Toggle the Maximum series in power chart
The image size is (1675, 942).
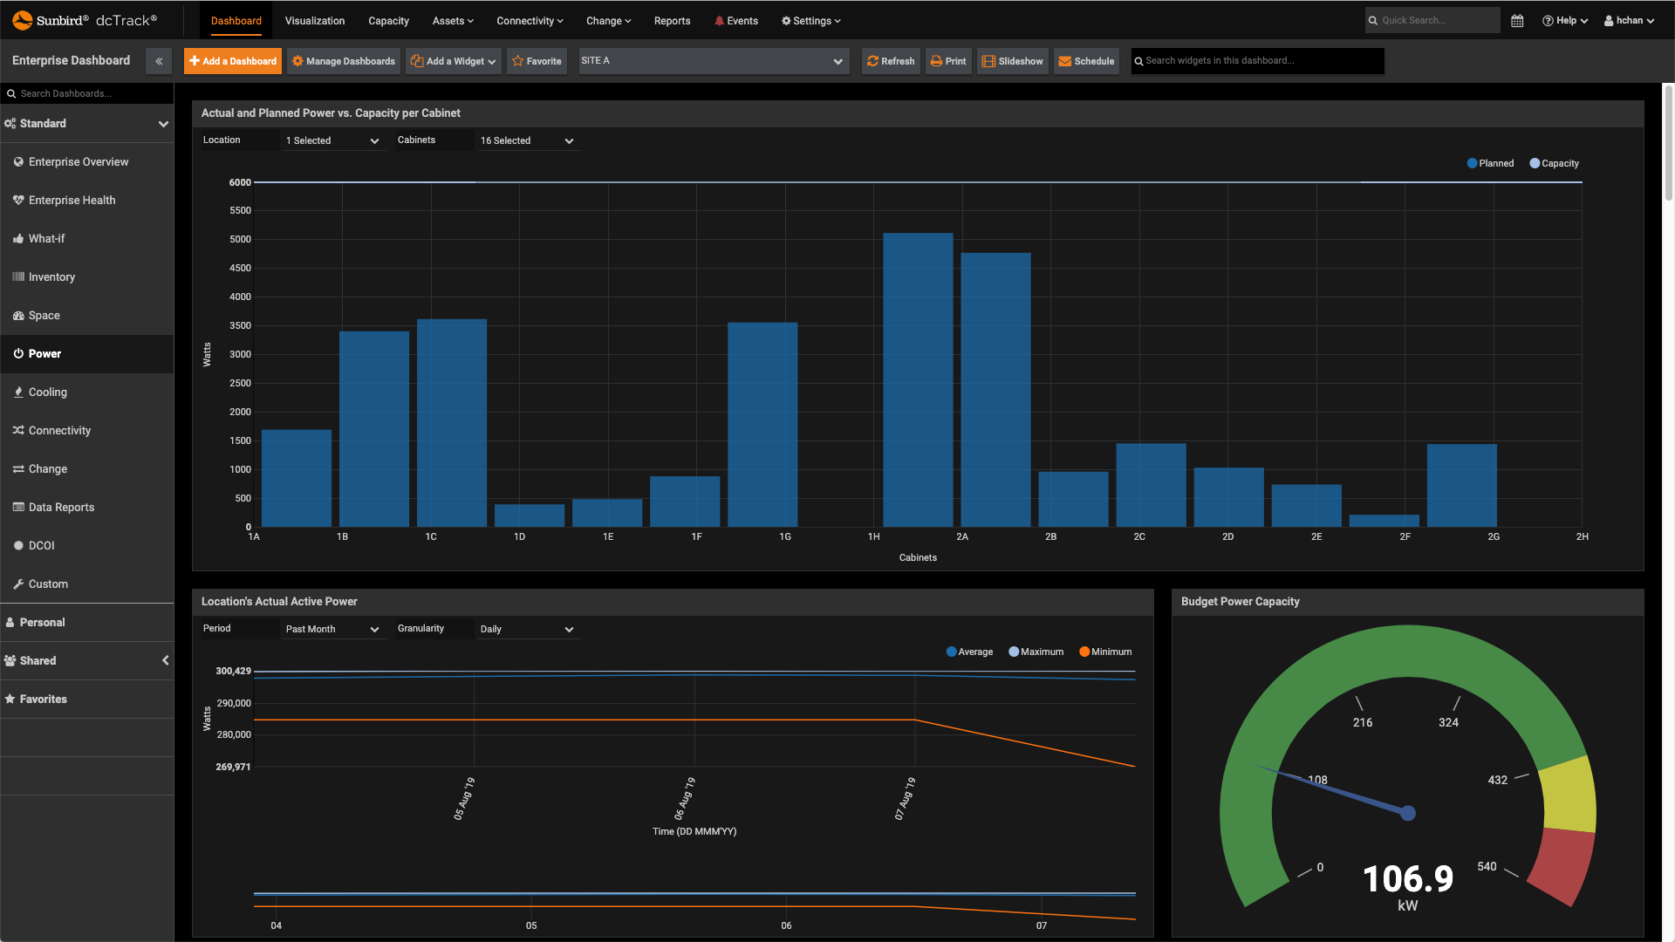1036,652
